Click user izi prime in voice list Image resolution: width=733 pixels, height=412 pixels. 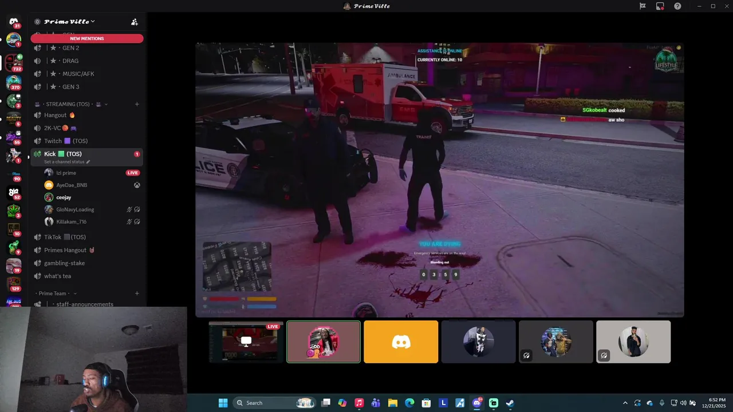92,173
